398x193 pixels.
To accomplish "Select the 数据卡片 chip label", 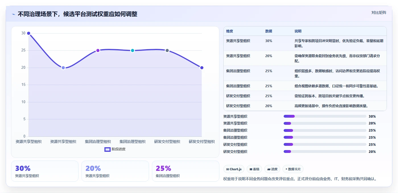I will 294,169.
